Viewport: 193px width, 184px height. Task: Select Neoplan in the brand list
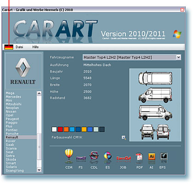(x=12, y=108)
